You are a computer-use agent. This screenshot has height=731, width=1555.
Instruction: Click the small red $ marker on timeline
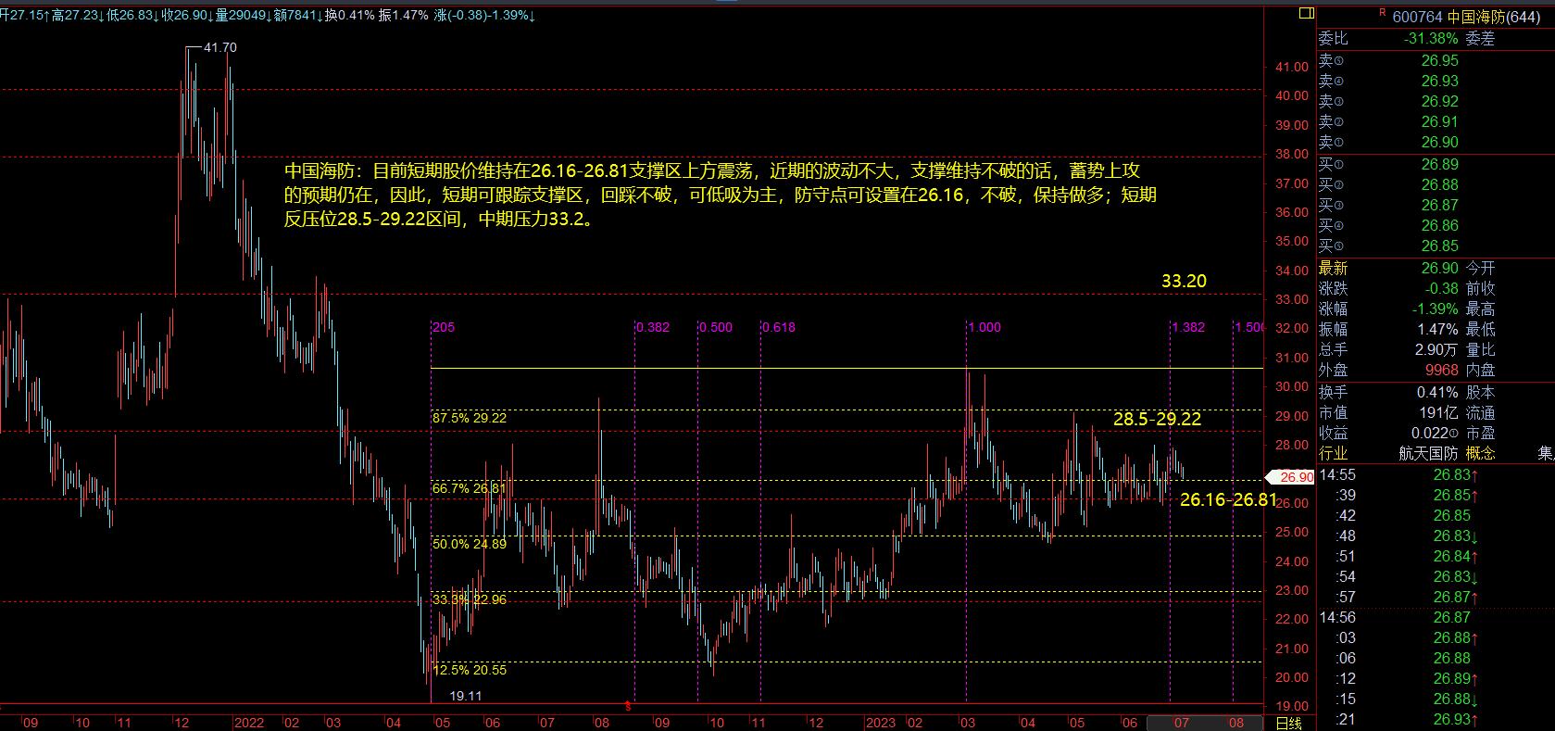click(x=629, y=706)
